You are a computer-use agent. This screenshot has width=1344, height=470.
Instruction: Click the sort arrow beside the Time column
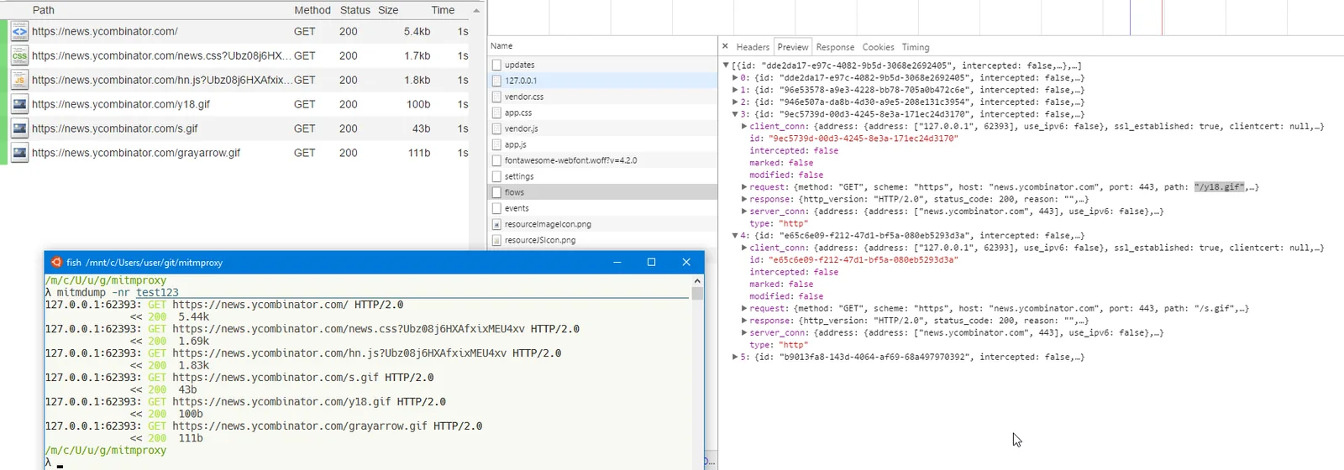[x=476, y=11]
